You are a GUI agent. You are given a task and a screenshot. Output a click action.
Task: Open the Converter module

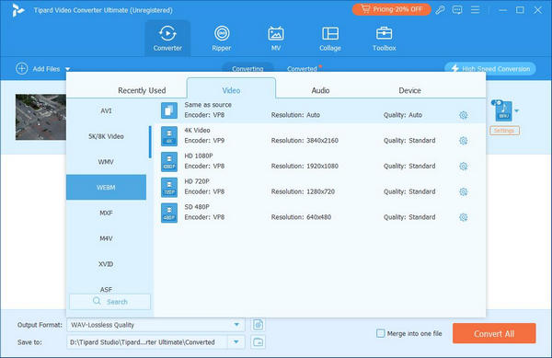[167, 38]
